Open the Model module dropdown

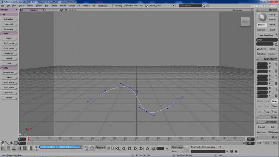click(9, 9)
